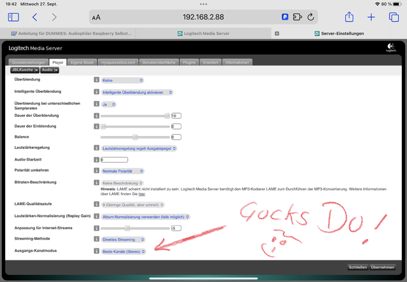The width and height of the screenshot is (407, 282).
Task: Reload the page via address bar icon
Action: click(x=311, y=17)
